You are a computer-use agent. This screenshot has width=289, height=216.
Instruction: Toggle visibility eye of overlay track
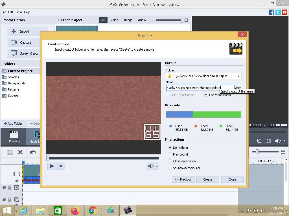4,200
